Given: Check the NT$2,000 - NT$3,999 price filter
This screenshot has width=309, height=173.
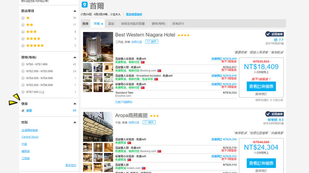Looking at the screenshot, I should pyautogui.click(x=23, y=71).
